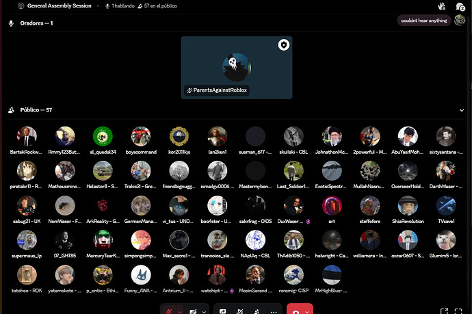Select audience member Rmmy123But...

click(65, 140)
